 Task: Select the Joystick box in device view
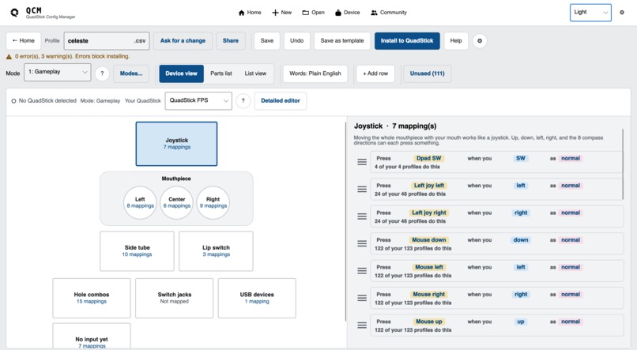176,144
